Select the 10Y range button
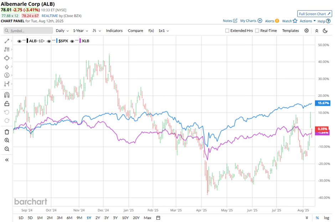 pos(125,218)
